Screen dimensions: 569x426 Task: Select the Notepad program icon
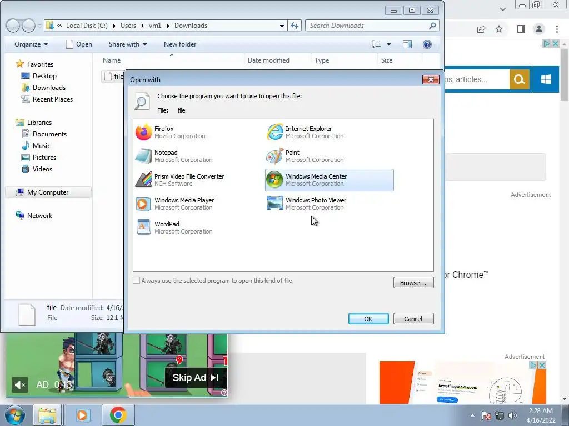point(144,156)
